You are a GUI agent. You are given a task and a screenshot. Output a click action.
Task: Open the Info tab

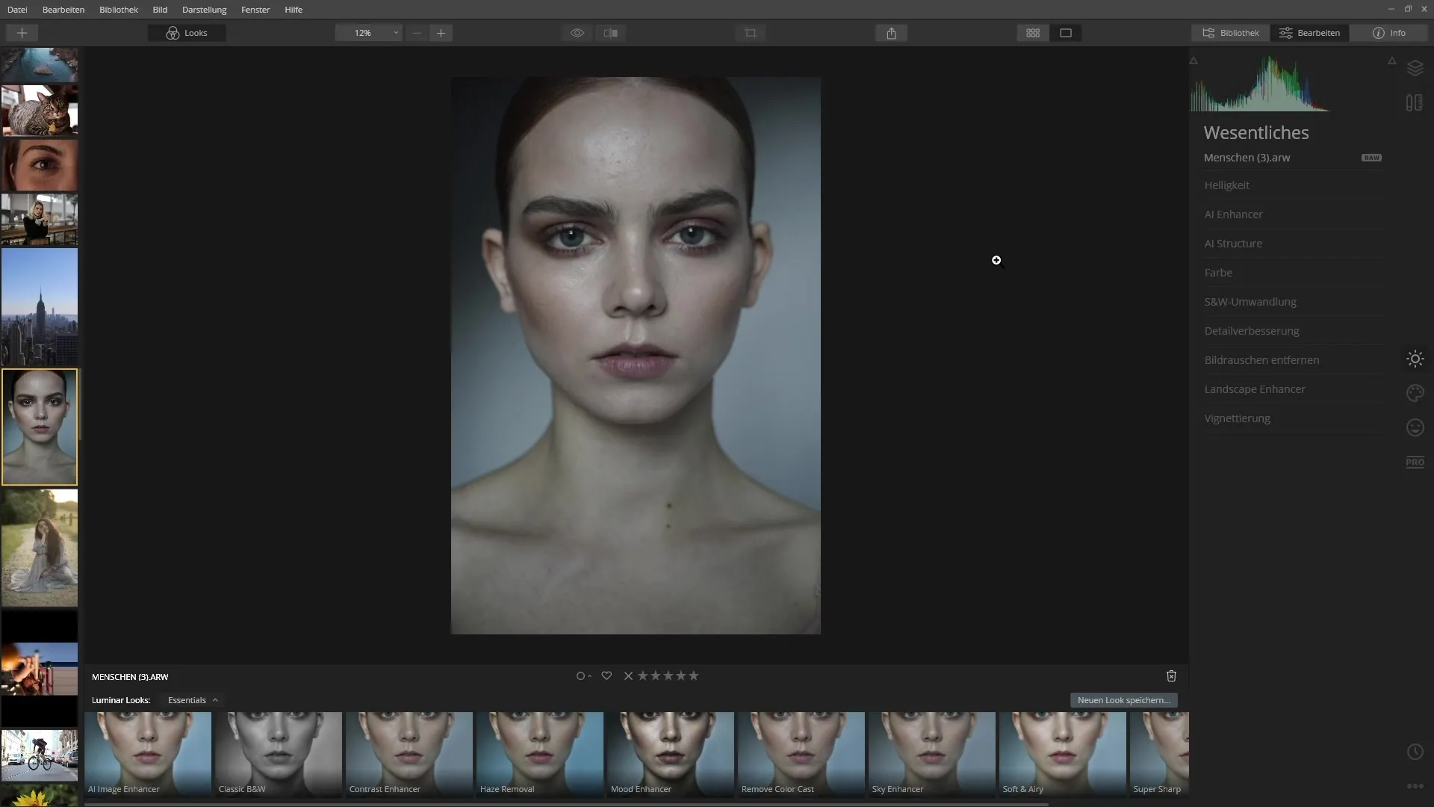pyautogui.click(x=1388, y=33)
